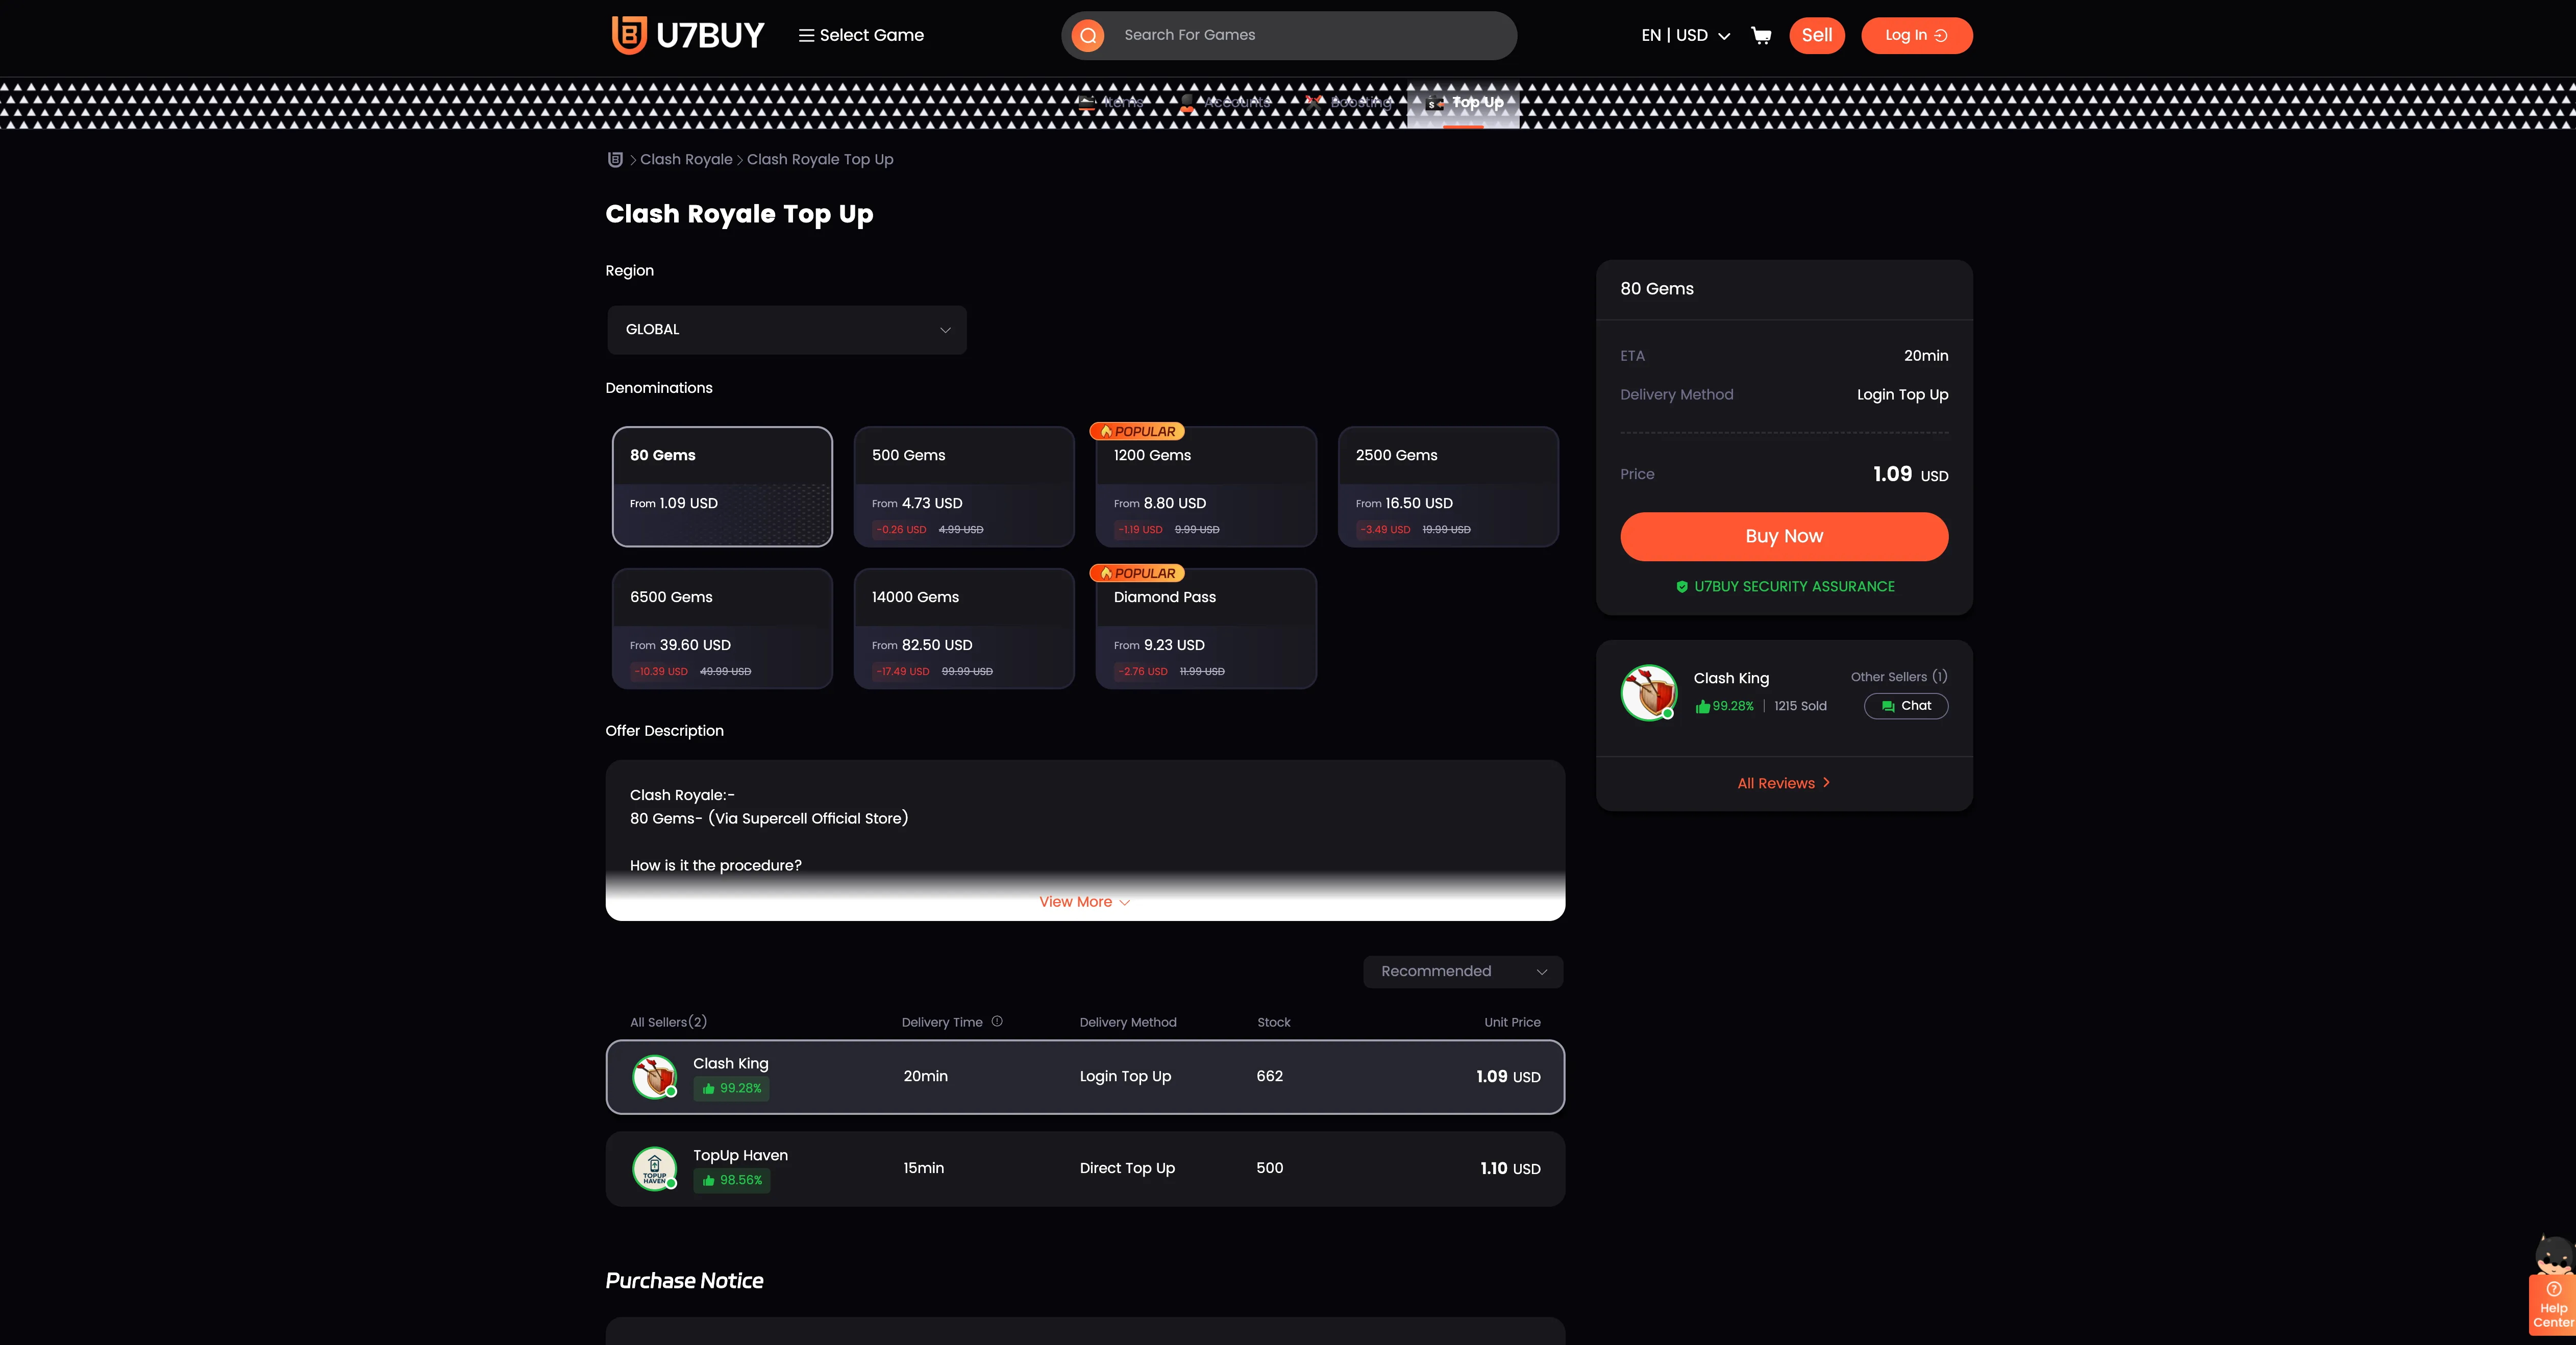Open the shopping cart icon

point(1761,36)
